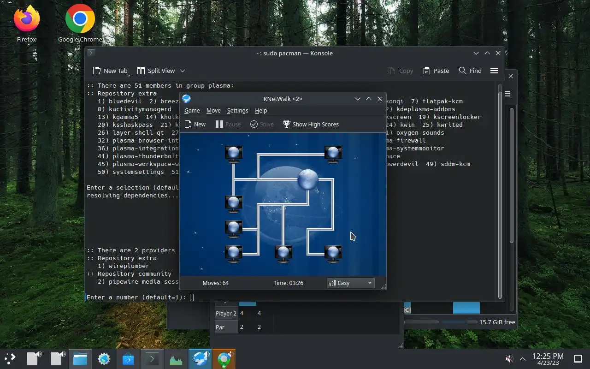Open Show High Scores in KNetWalk
This screenshot has height=369, width=590.
(x=311, y=124)
